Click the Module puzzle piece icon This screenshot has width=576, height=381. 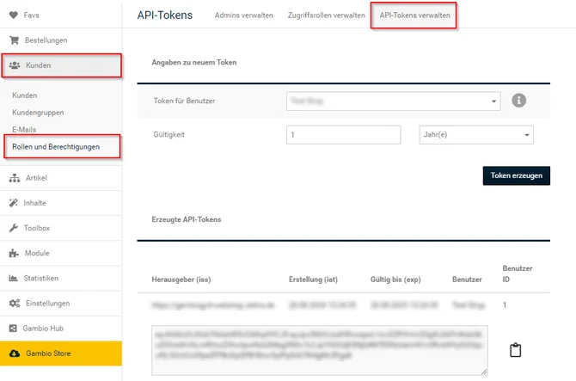[x=14, y=253]
